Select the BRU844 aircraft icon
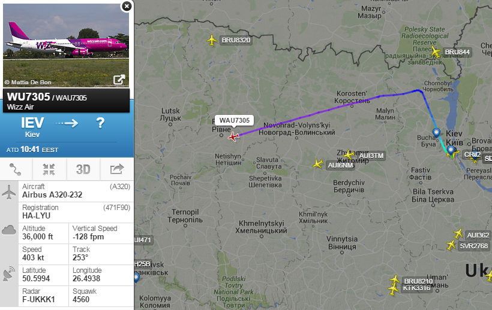 click(x=436, y=52)
